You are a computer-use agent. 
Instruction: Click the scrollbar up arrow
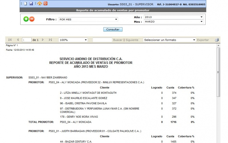click(218, 46)
